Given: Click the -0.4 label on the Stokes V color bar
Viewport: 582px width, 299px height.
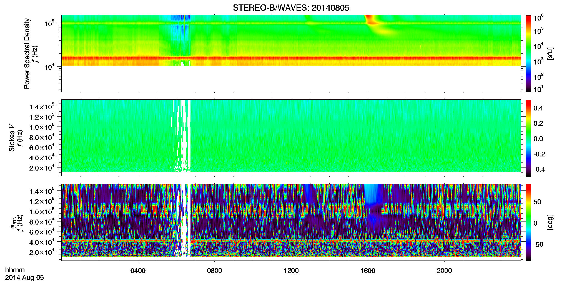Looking at the screenshot, I should click(539, 169).
